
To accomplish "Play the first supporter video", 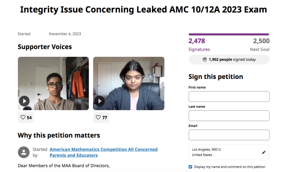I will pyautogui.click(x=24, y=101).
